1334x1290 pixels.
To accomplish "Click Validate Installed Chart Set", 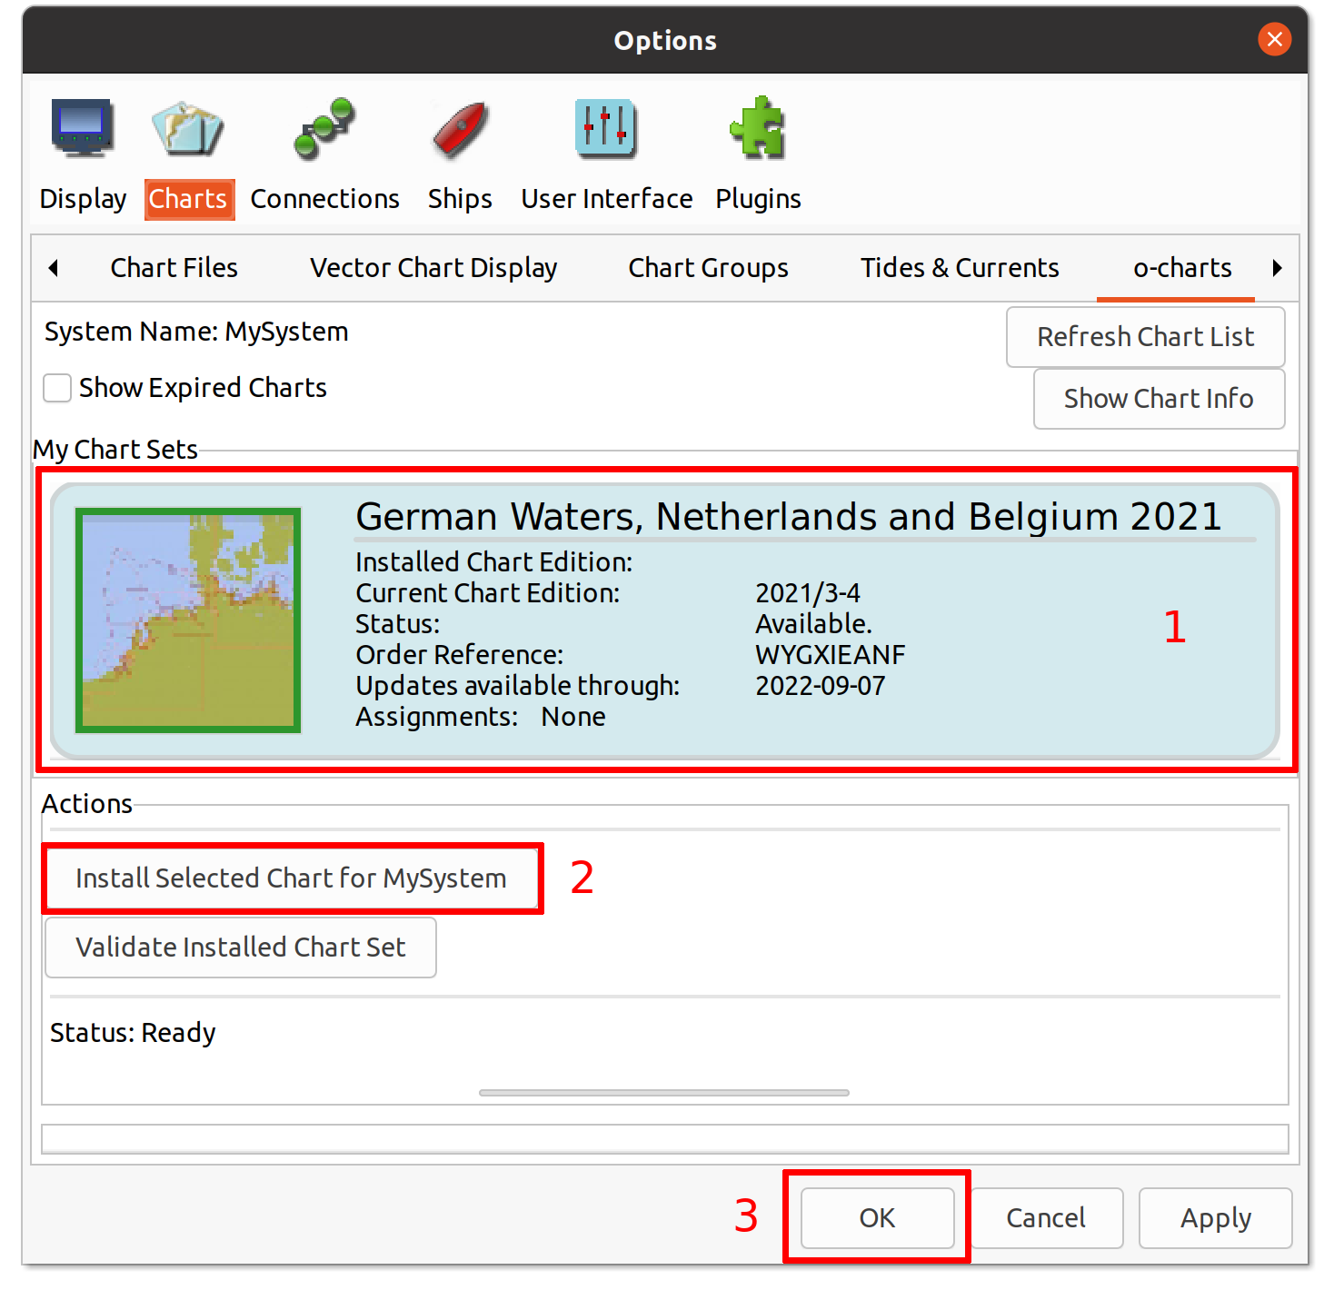I will click(241, 948).
